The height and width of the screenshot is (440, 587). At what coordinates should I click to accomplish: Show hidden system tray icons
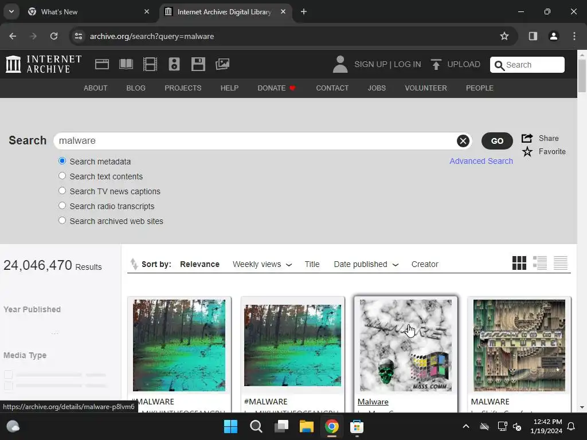(x=465, y=426)
